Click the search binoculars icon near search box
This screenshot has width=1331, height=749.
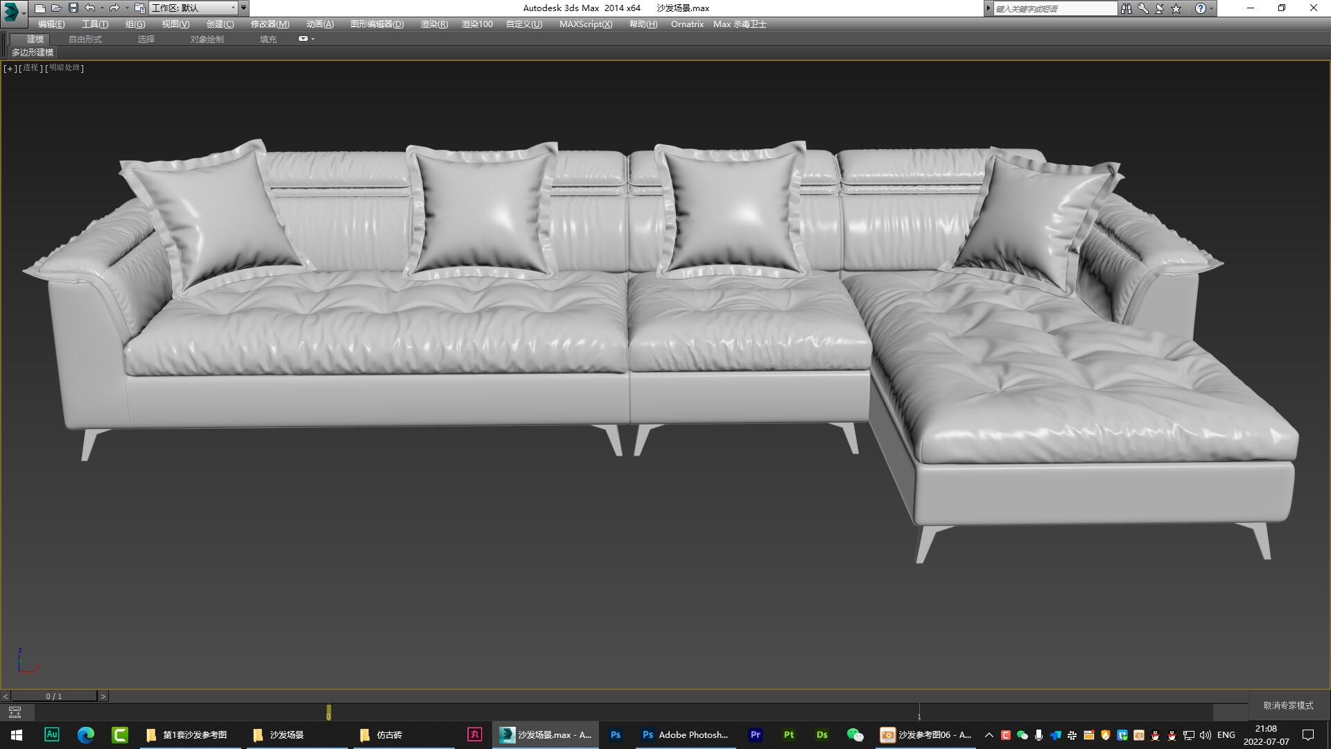coord(1126,8)
